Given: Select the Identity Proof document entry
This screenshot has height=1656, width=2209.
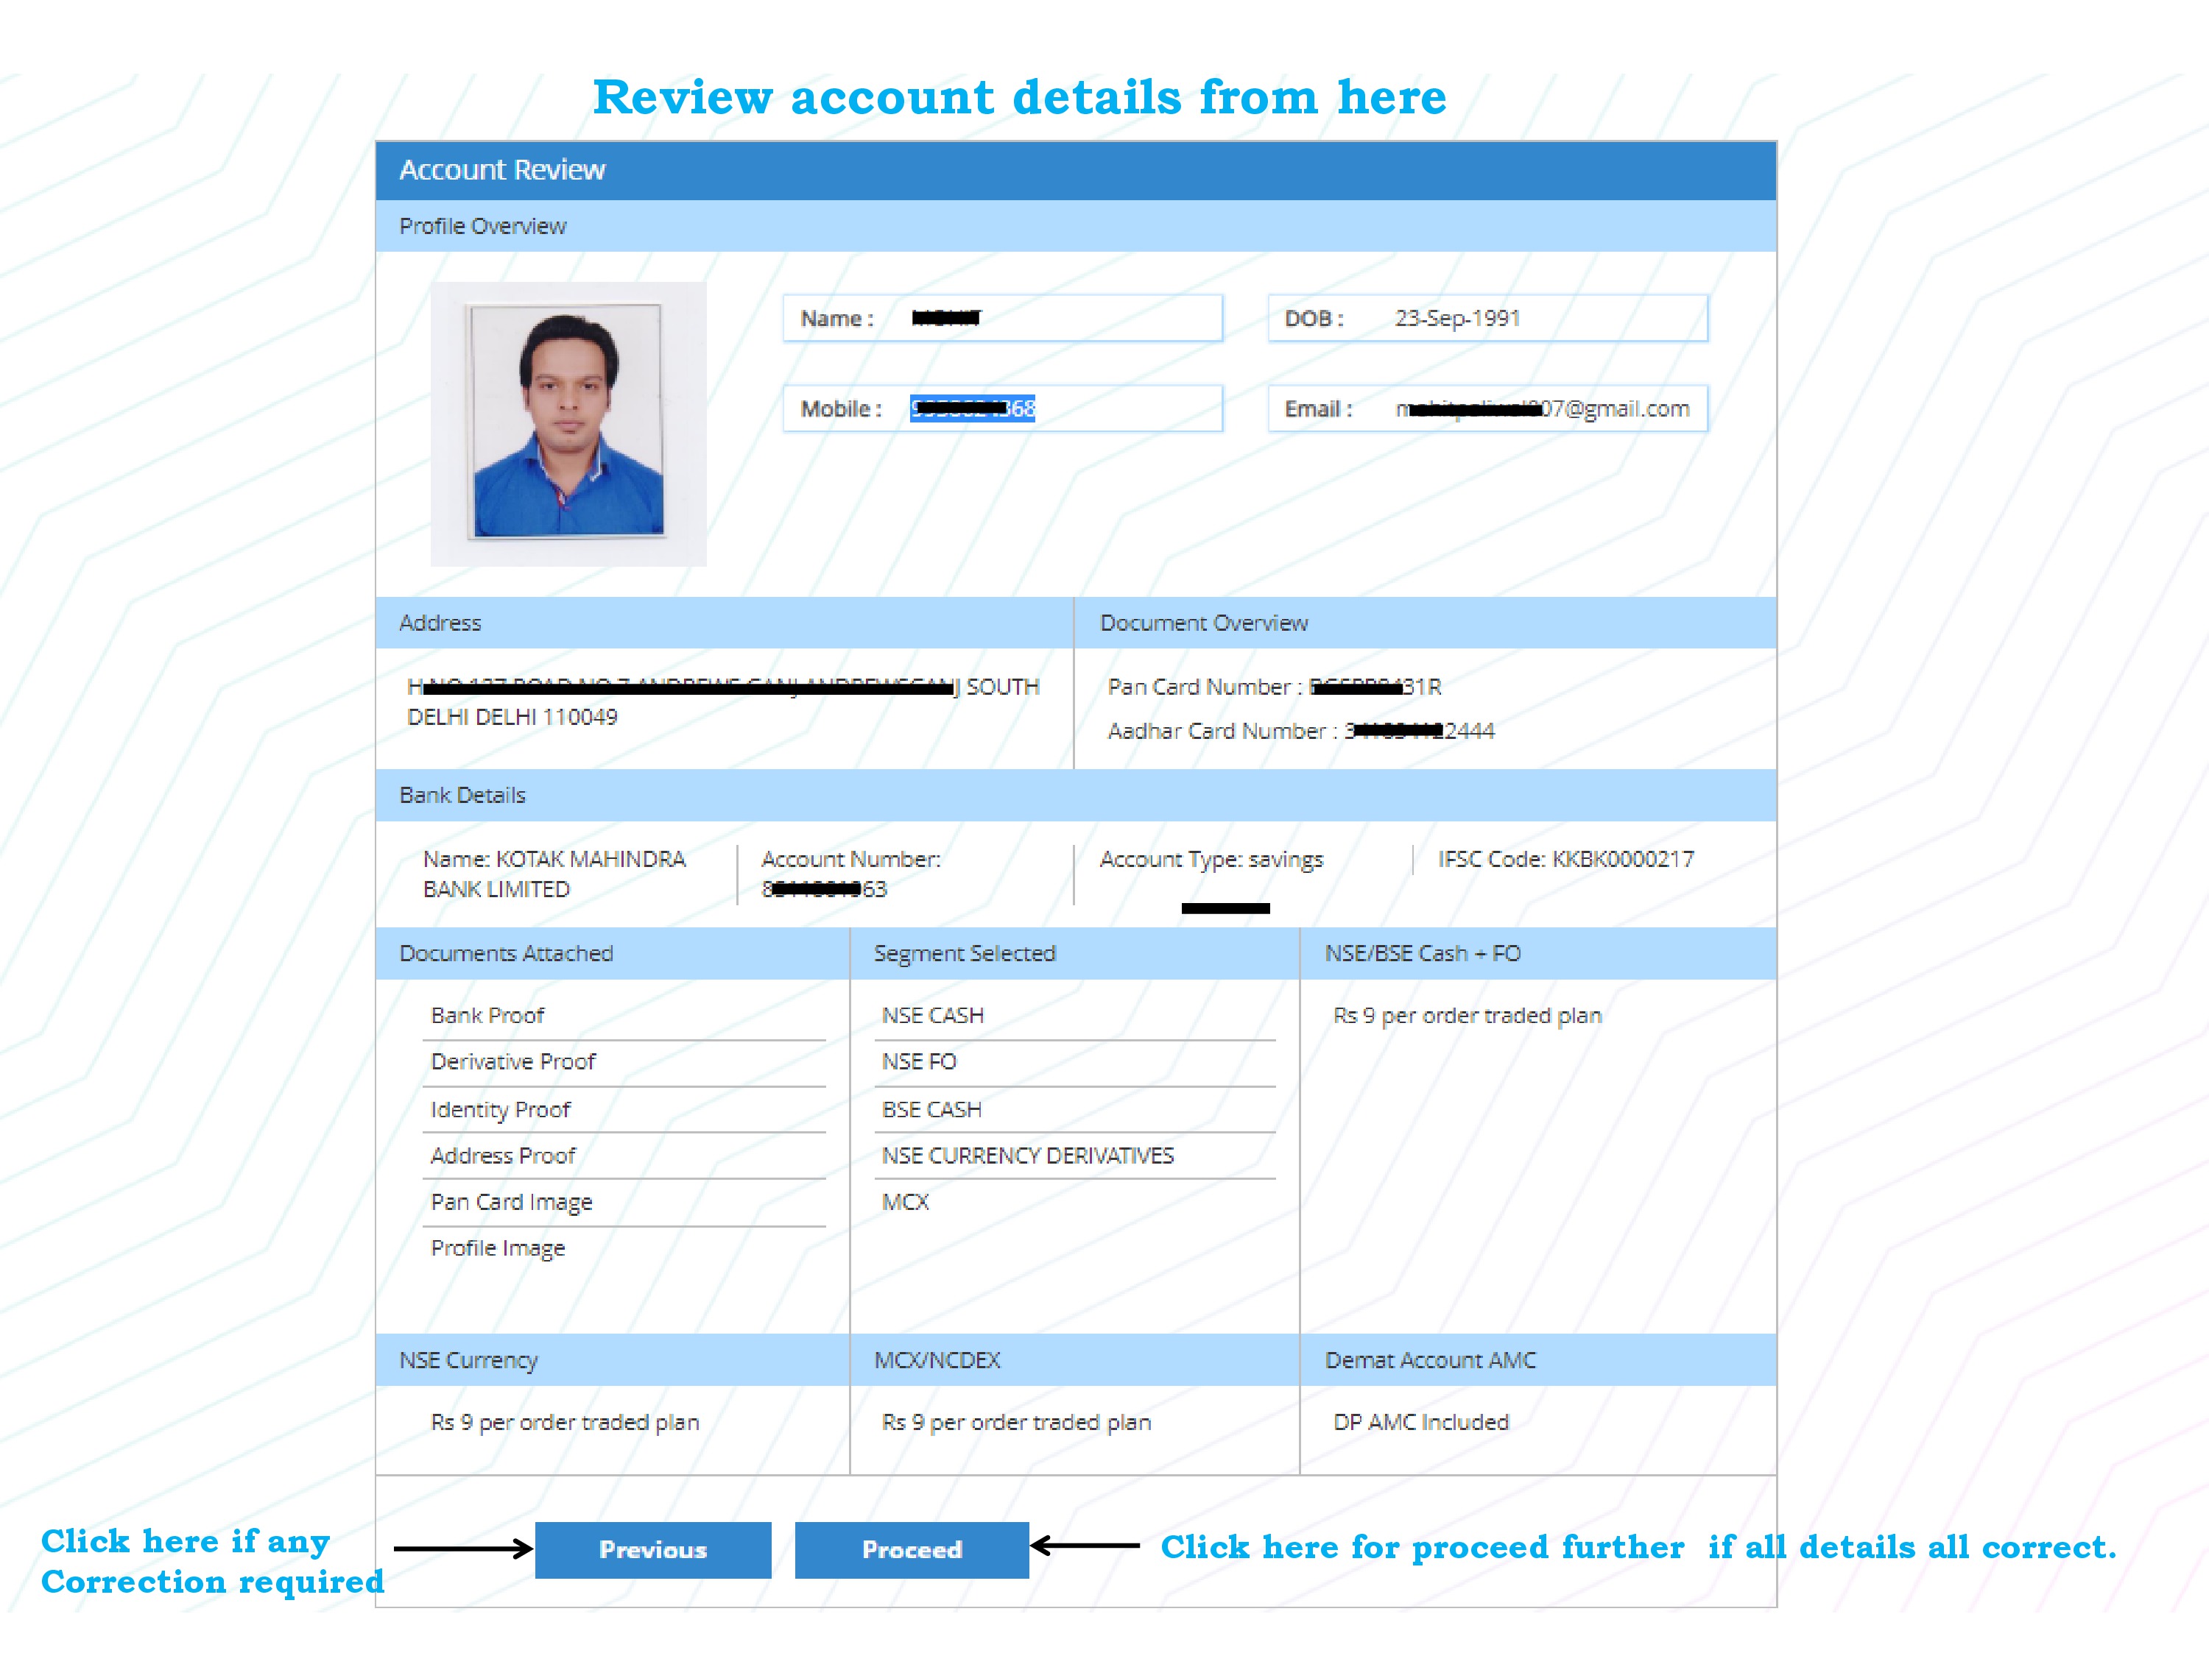Looking at the screenshot, I should click(x=500, y=1109).
